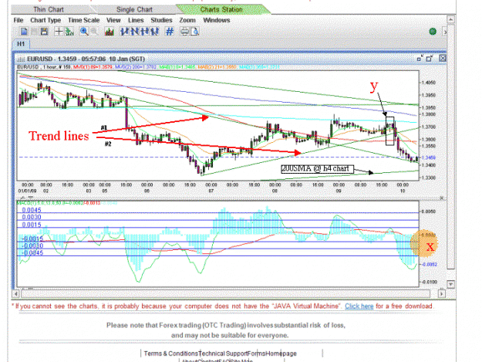This screenshot has height=362, width=482.
Task: Select the third blue line drawing tool
Action: point(145,32)
